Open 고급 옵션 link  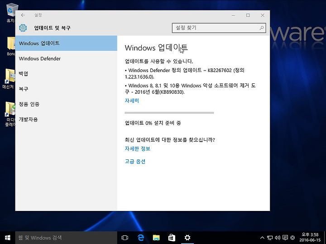135,162
